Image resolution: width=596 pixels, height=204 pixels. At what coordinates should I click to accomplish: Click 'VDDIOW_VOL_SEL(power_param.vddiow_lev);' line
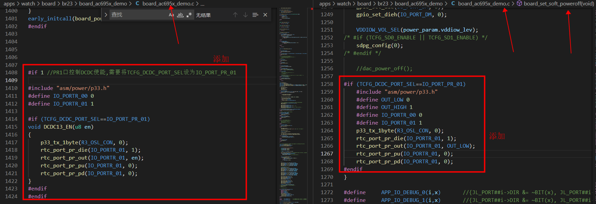point(417,30)
